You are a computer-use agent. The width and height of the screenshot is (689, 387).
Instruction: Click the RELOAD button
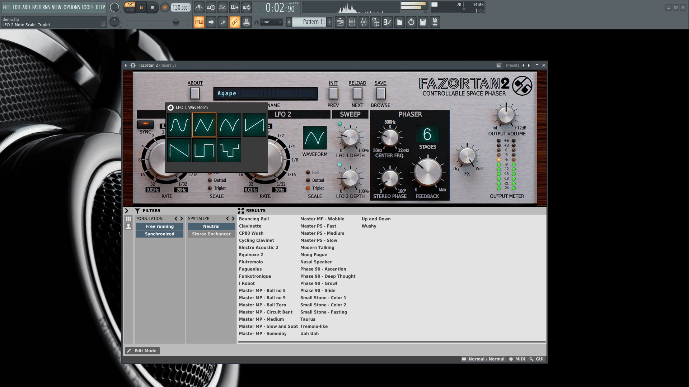point(357,93)
